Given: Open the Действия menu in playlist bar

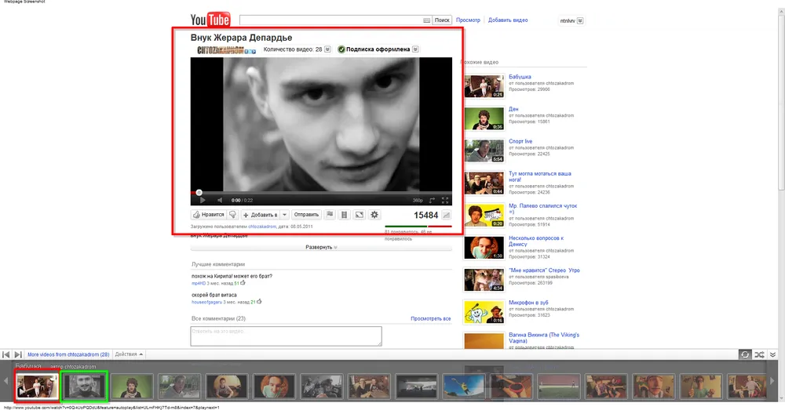Looking at the screenshot, I should pyautogui.click(x=129, y=354).
